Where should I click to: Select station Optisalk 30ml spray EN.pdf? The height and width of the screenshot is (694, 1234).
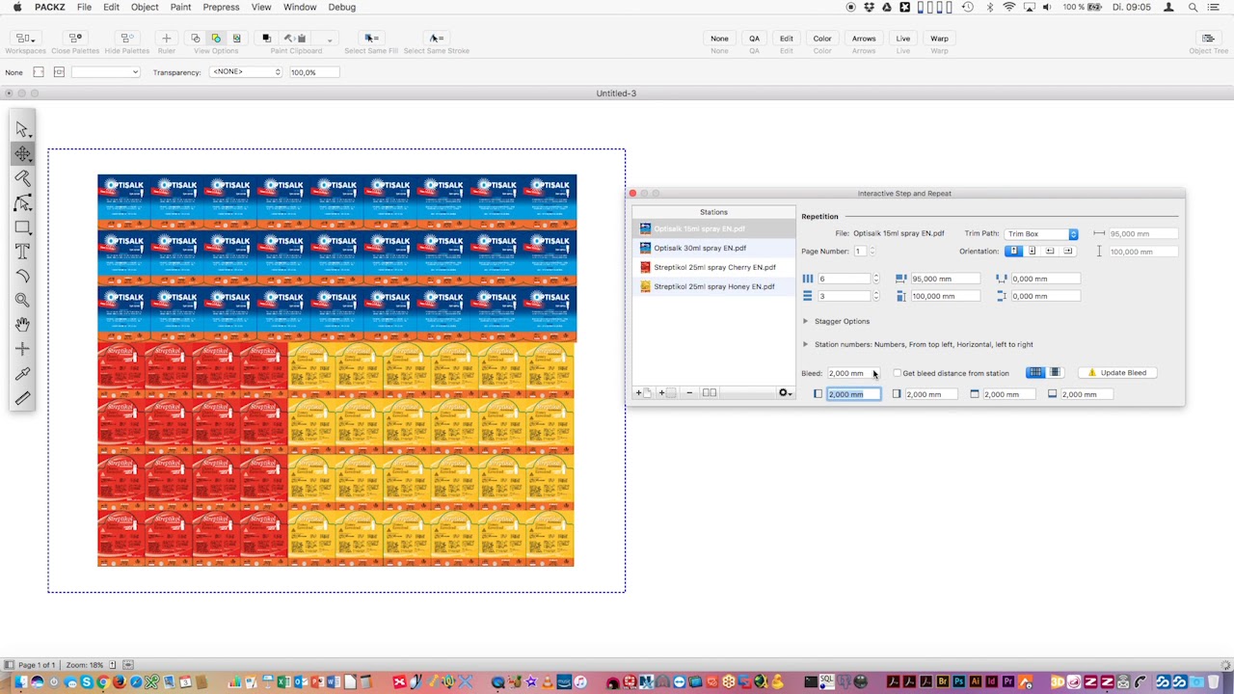[713, 248]
